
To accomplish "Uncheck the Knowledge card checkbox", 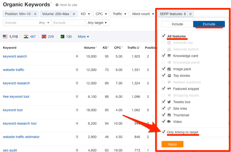I will click(163, 56).
